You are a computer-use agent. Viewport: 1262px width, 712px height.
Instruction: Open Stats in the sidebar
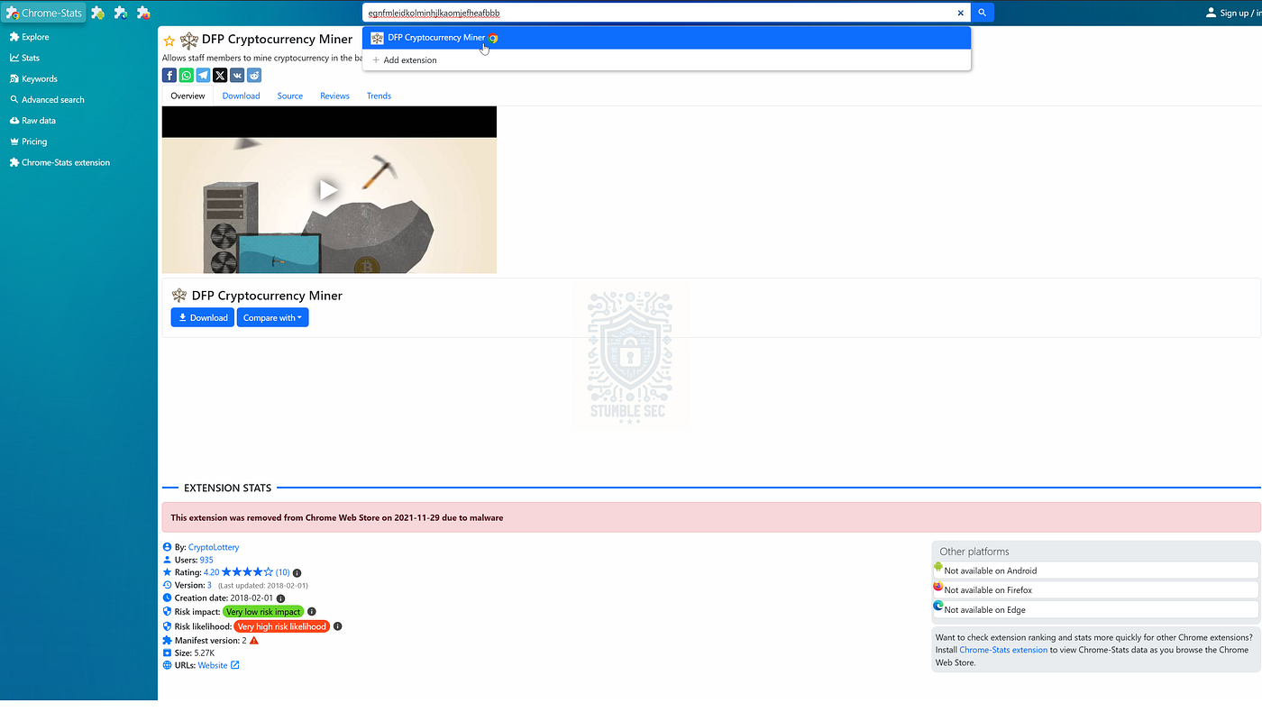click(x=25, y=58)
